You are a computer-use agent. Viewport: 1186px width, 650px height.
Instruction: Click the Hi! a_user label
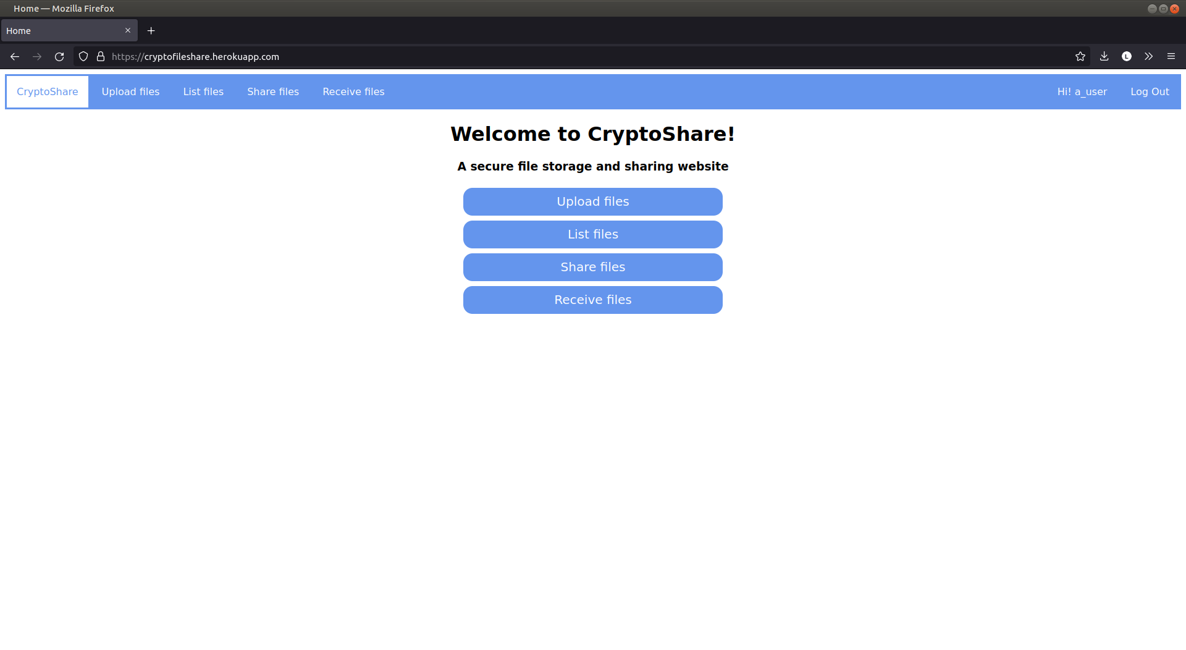1082,91
